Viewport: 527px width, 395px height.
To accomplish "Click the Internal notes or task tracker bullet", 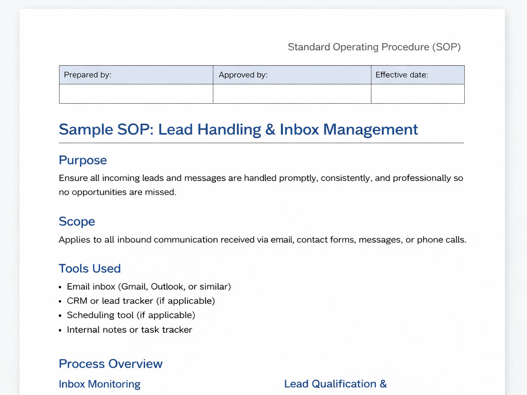I will point(130,330).
